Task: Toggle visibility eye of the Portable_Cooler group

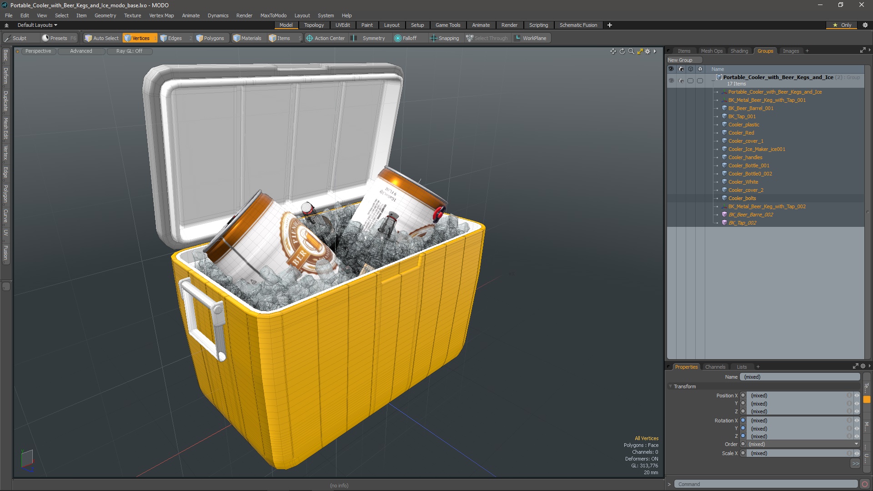Action: click(x=671, y=80)
